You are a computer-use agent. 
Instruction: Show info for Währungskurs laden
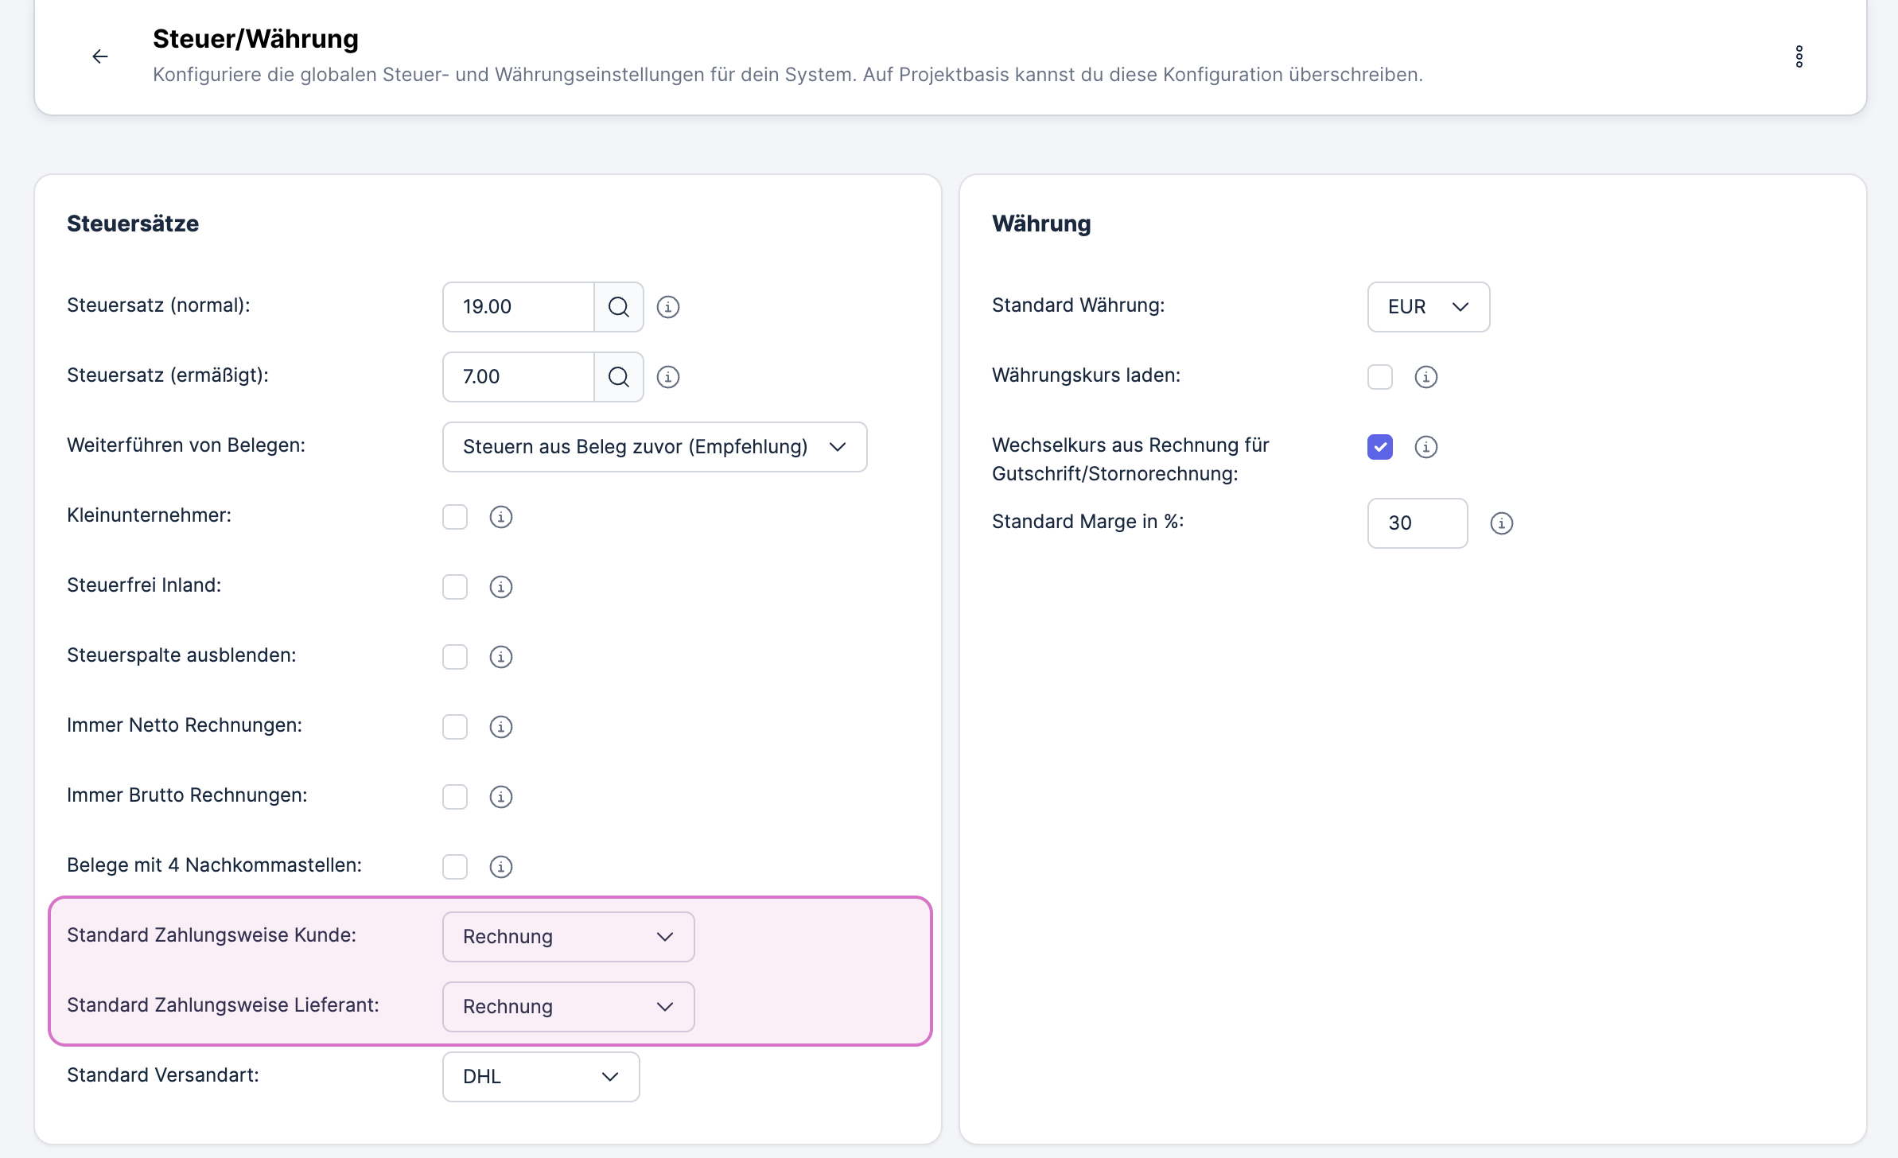click(x=1426, y=377)
